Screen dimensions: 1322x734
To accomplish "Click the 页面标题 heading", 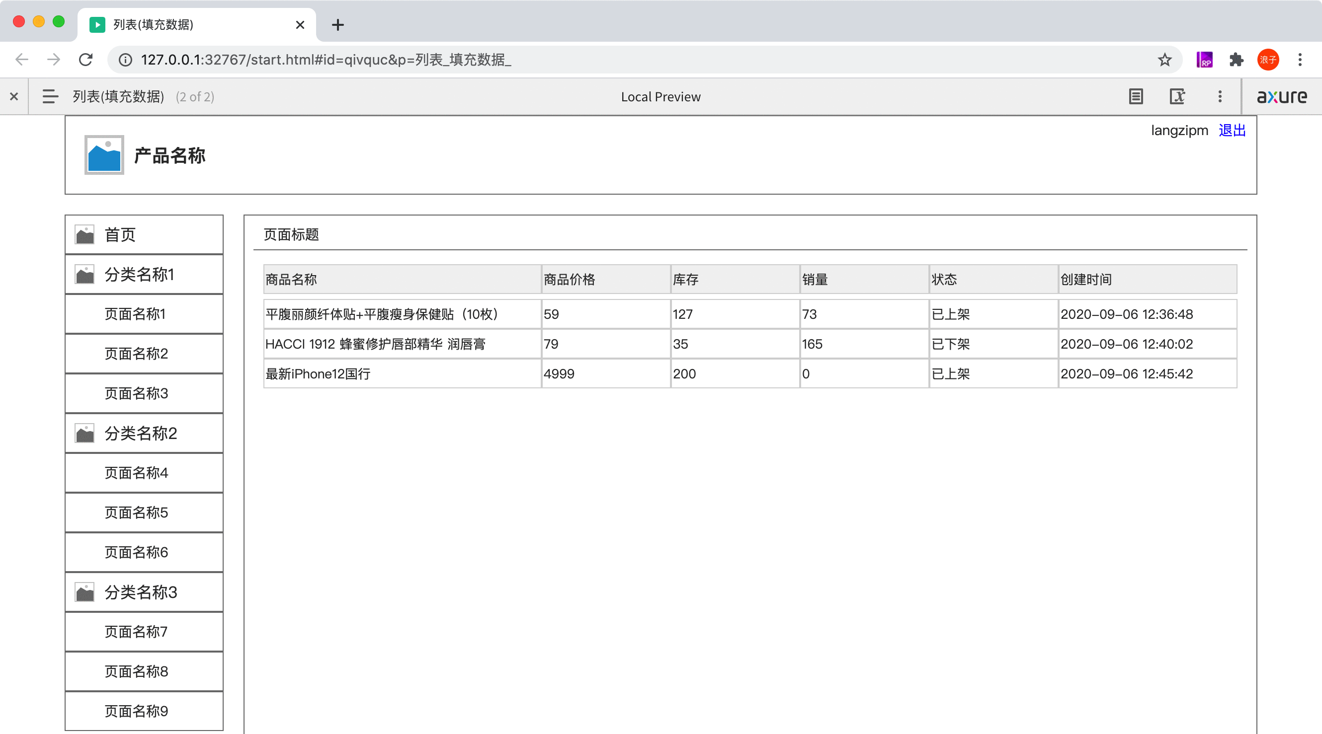I will (x=292, y=234).
